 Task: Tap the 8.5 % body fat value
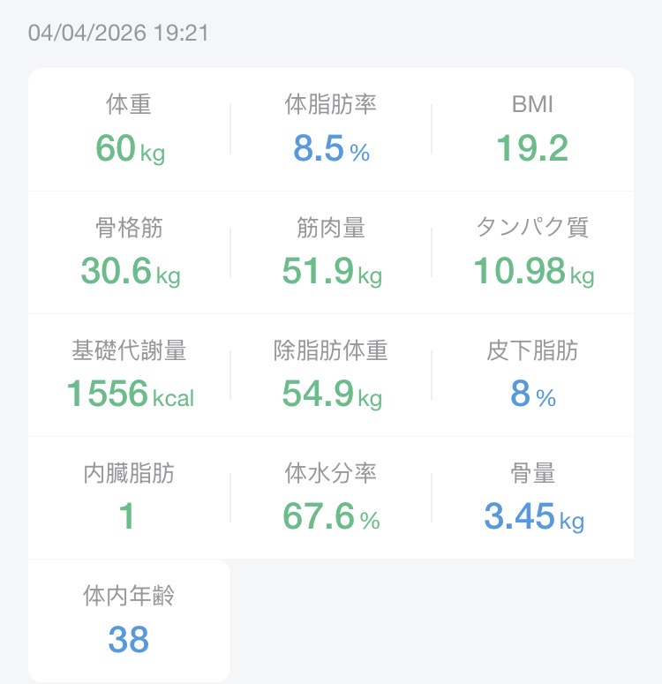(331, 150)
